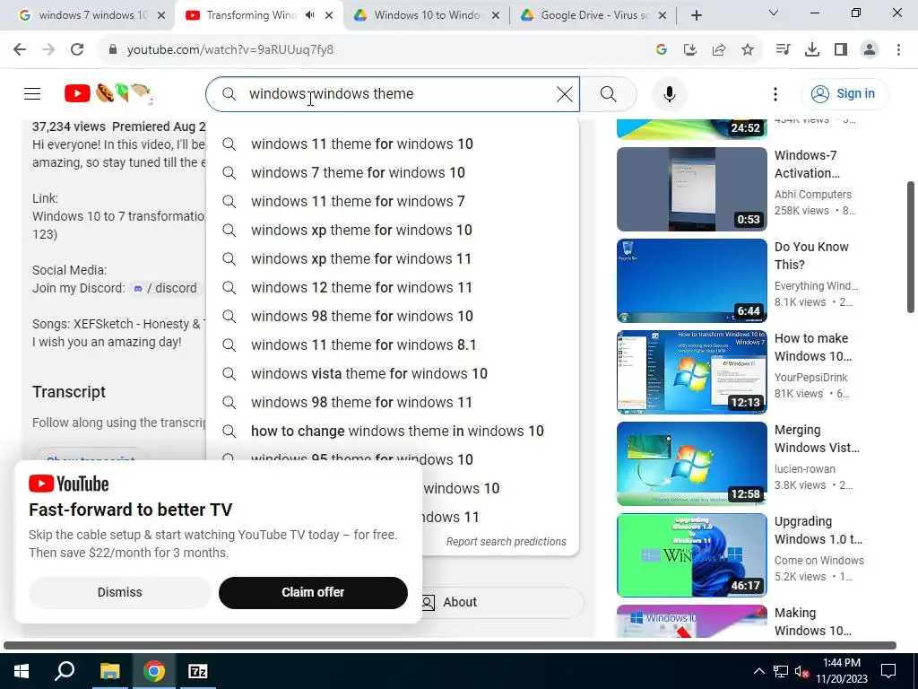The height and width of the screenshot is (689, 918).
Task: Open YouTube settings three-dot menu
Action: click(775, 93)
